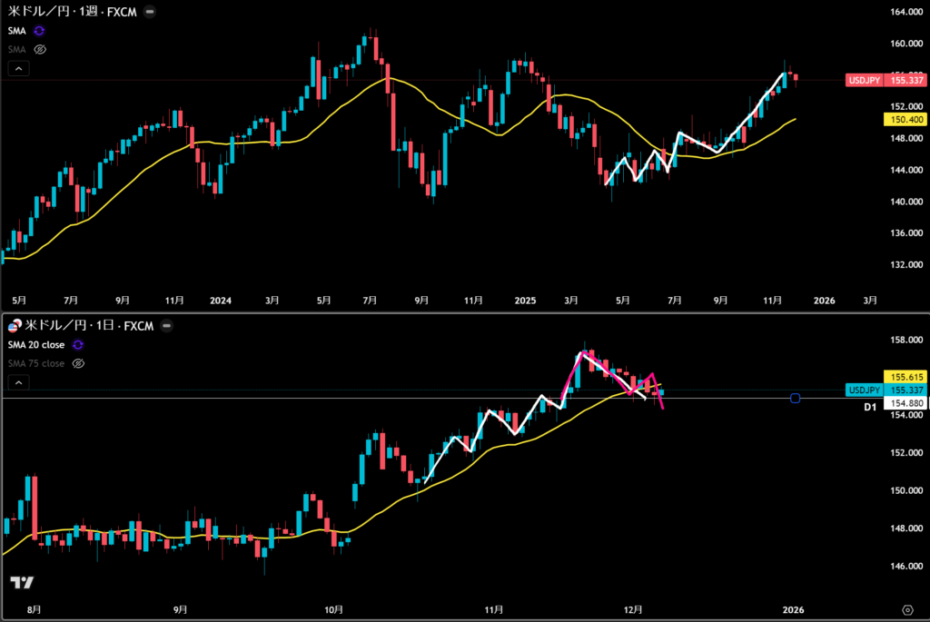Show the hidden SMA on the weekly chart

39,49
